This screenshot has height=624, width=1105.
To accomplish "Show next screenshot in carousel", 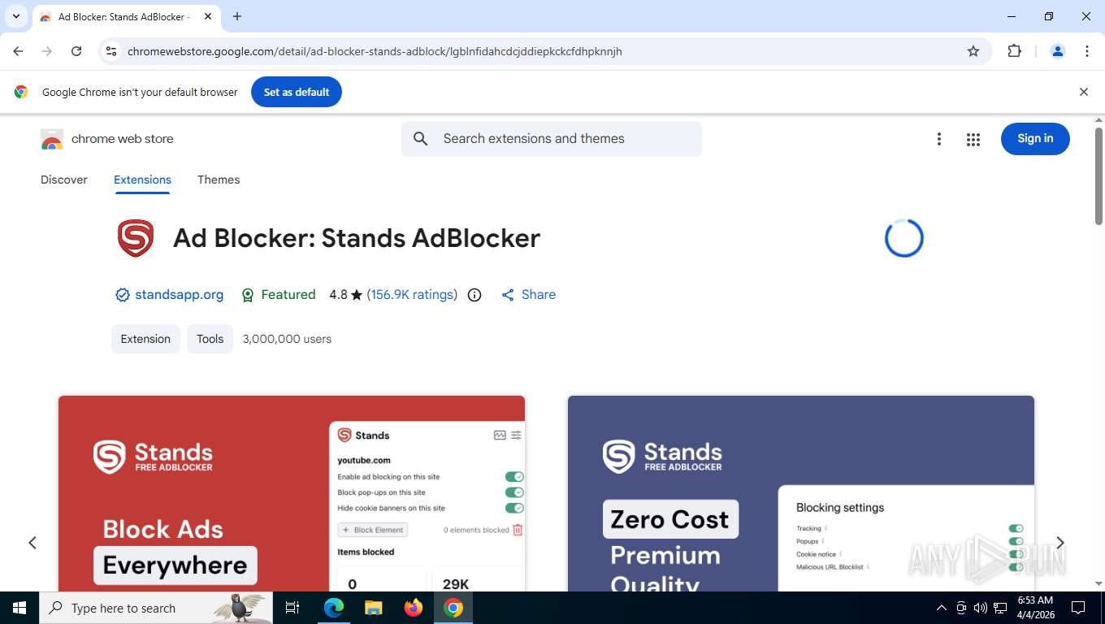I will [1059, 543].
